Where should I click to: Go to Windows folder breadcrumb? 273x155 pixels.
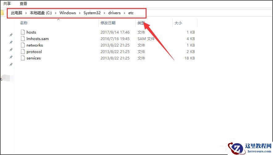pyautogui.click(x=68, y=13)
